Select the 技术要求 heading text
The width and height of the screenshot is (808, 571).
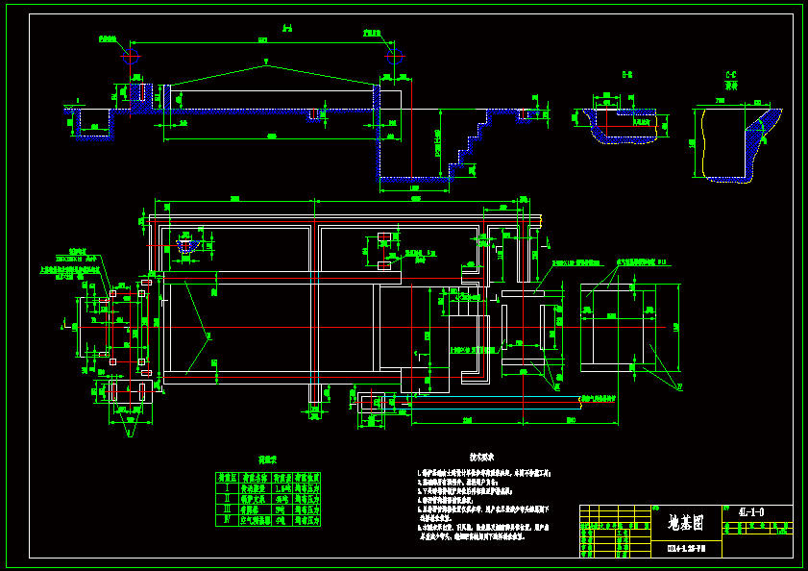[x=481, y=457]
